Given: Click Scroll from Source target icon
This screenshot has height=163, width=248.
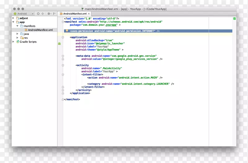Looking at the screenshot, I should tap(38, 14).
